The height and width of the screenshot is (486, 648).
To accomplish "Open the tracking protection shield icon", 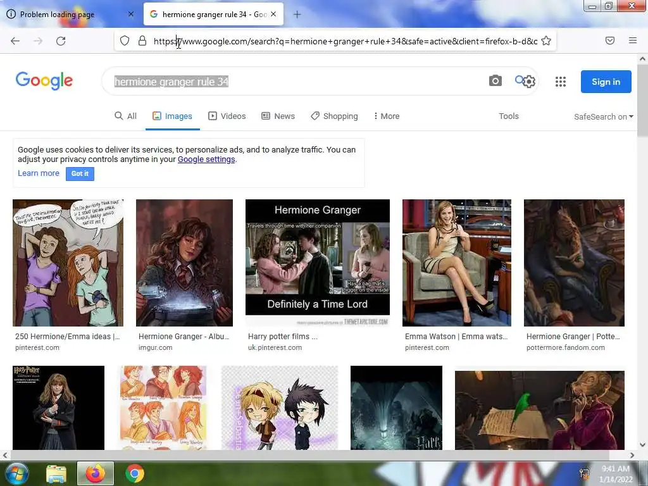I will (125, 41).
